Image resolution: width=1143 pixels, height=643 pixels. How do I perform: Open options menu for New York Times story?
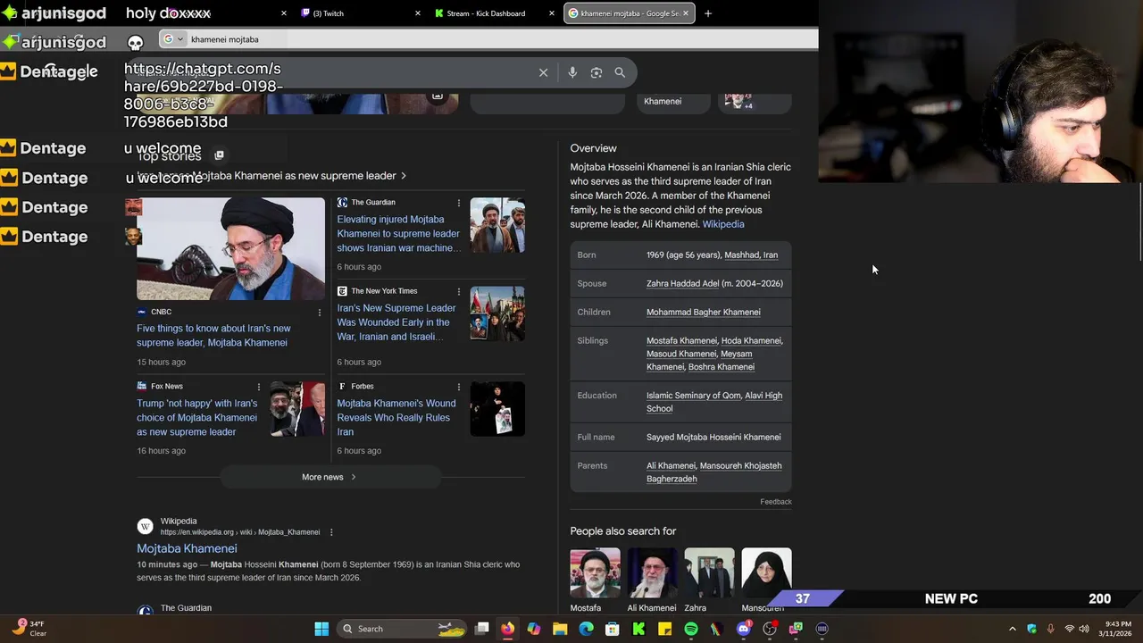459,291
